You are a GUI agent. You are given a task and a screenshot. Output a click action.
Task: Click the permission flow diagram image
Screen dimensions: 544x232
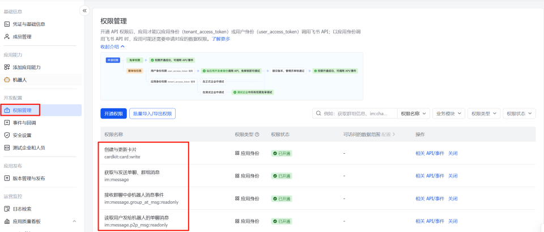pos(231,77)
